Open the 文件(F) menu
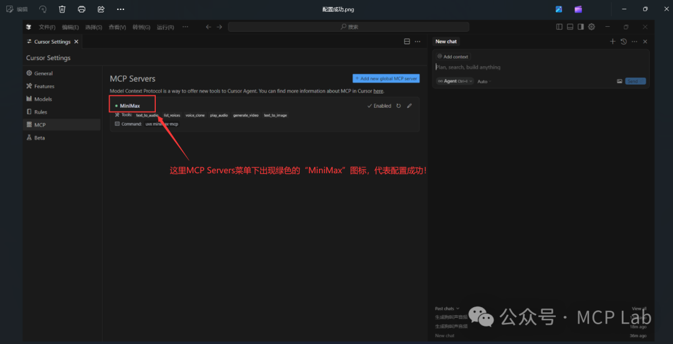Viewport: 673px width, 344px height. [x=47, y=27]
